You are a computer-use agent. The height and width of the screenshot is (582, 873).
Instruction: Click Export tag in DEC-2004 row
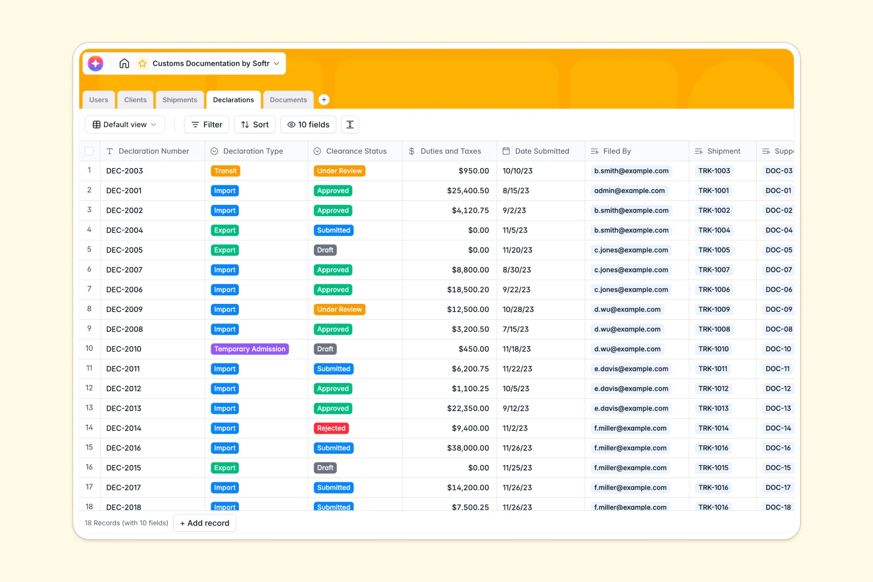click(x=225, y=230)
